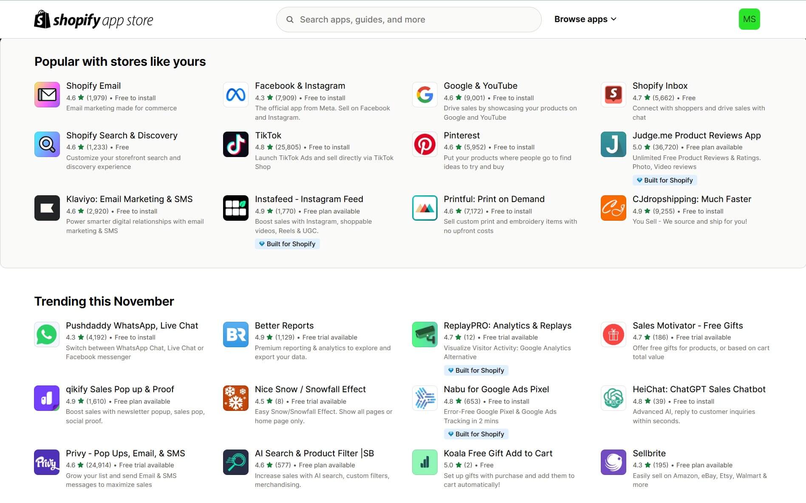This screenshot has width=806, height=503.
Task: Click the Printful app icon
Action: click(424, 208)
